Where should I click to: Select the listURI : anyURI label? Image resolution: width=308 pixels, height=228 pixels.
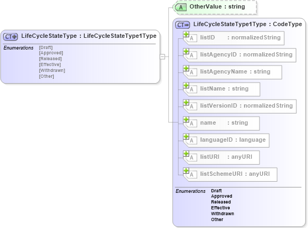(x=226, y=157)
